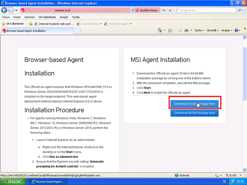
Task: Click the Google Arama search box
Action: (x=205, y=10)
